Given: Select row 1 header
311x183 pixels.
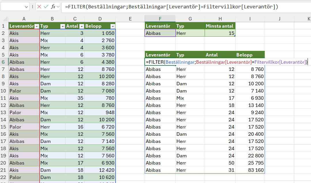Looking at the screenshot, I should pos(3,26).
